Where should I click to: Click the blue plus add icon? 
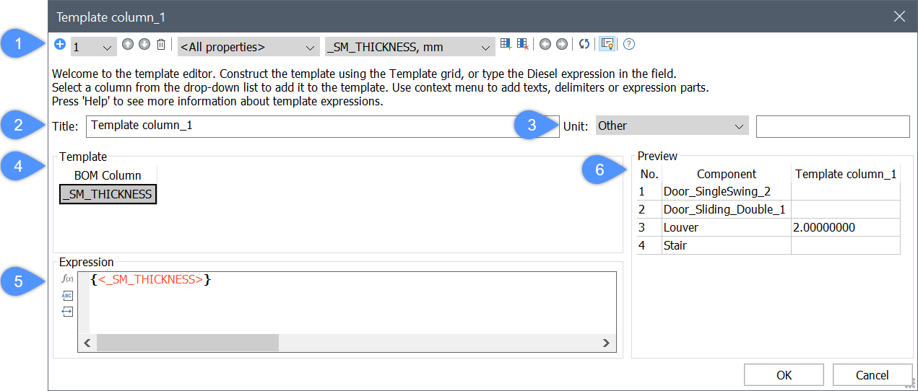[x=60, y=45]
